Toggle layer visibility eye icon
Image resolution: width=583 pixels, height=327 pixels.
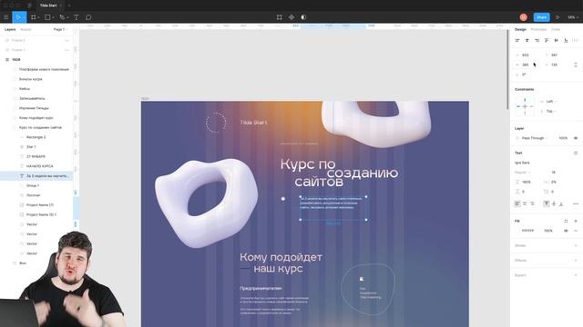point(576,138)
